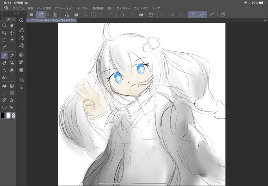Select the Decoration sparkle tool
This screenshot has height=186, width=268.
(x=4, y=70)
